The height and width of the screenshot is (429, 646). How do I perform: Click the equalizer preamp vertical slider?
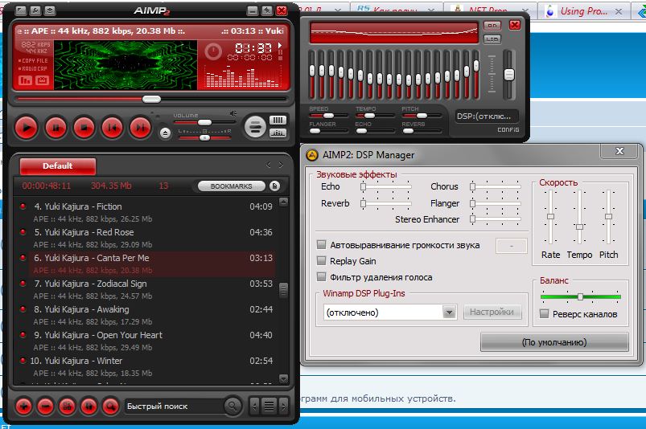[509, 75]
